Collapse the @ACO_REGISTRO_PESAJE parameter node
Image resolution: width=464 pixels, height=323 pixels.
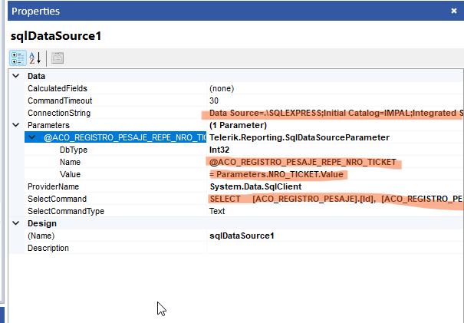(31, 137)
